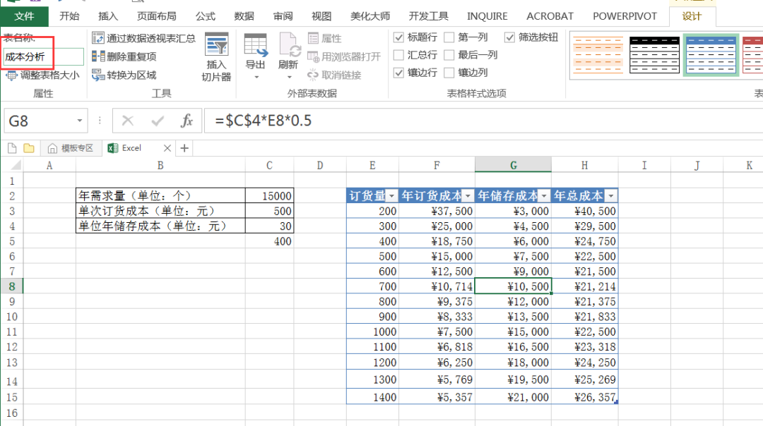The height and width of the screenshot is (426, 763).
Task: Open filter dropdown for 年订货成本 column
Action: (x=468, y=196)
